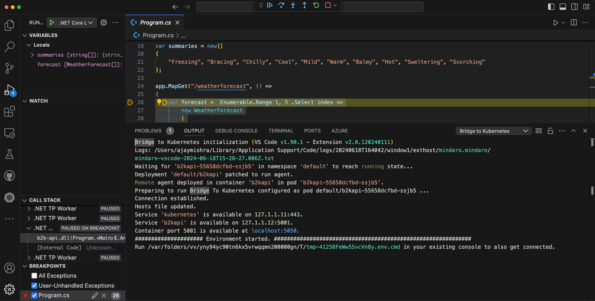Open the Kubernetes sidebar icon
The height and width of the screenshot is (301, 595).
coord(10,197)
